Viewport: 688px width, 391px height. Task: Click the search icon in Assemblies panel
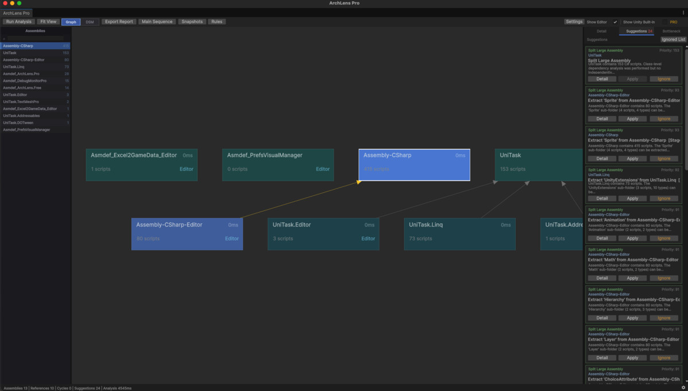(x=4, y=38)
